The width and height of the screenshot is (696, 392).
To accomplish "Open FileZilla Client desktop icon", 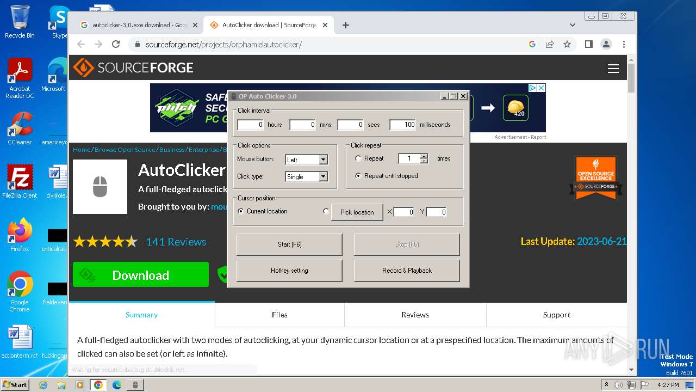I will [x=20, y=181].
